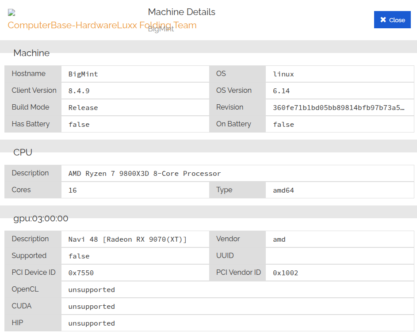Click the Supported label
Screen dimensions: 417x334
click(x=29, y=256)
